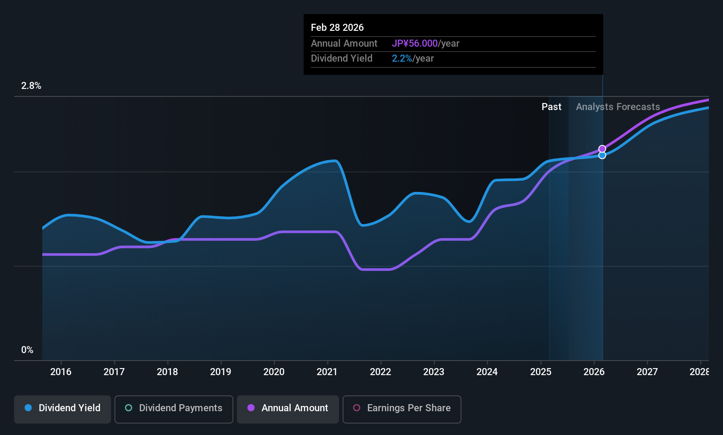The image size is (723, 435).
Task: Select the purple Annual Amount data point marker
Action: click(602, 149)
